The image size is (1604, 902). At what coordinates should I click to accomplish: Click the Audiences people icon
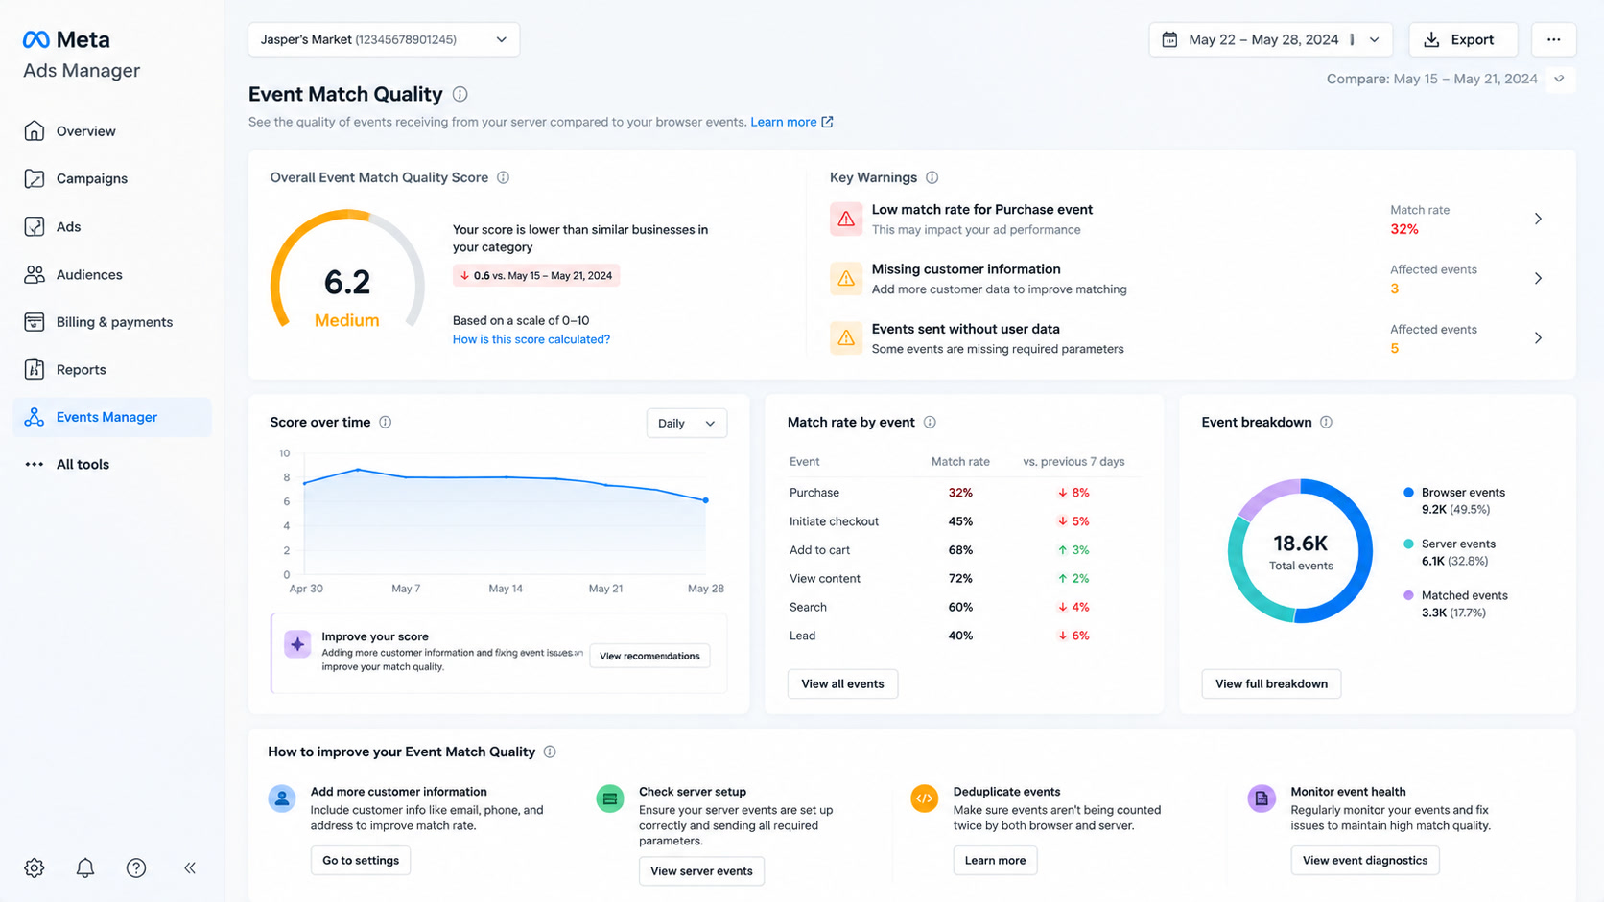(x=35, y=274)
